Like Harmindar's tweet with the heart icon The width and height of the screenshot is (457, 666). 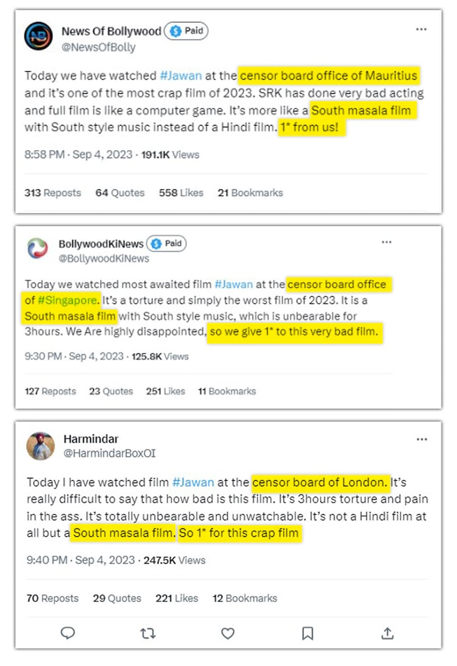click(x=228, y=634)
